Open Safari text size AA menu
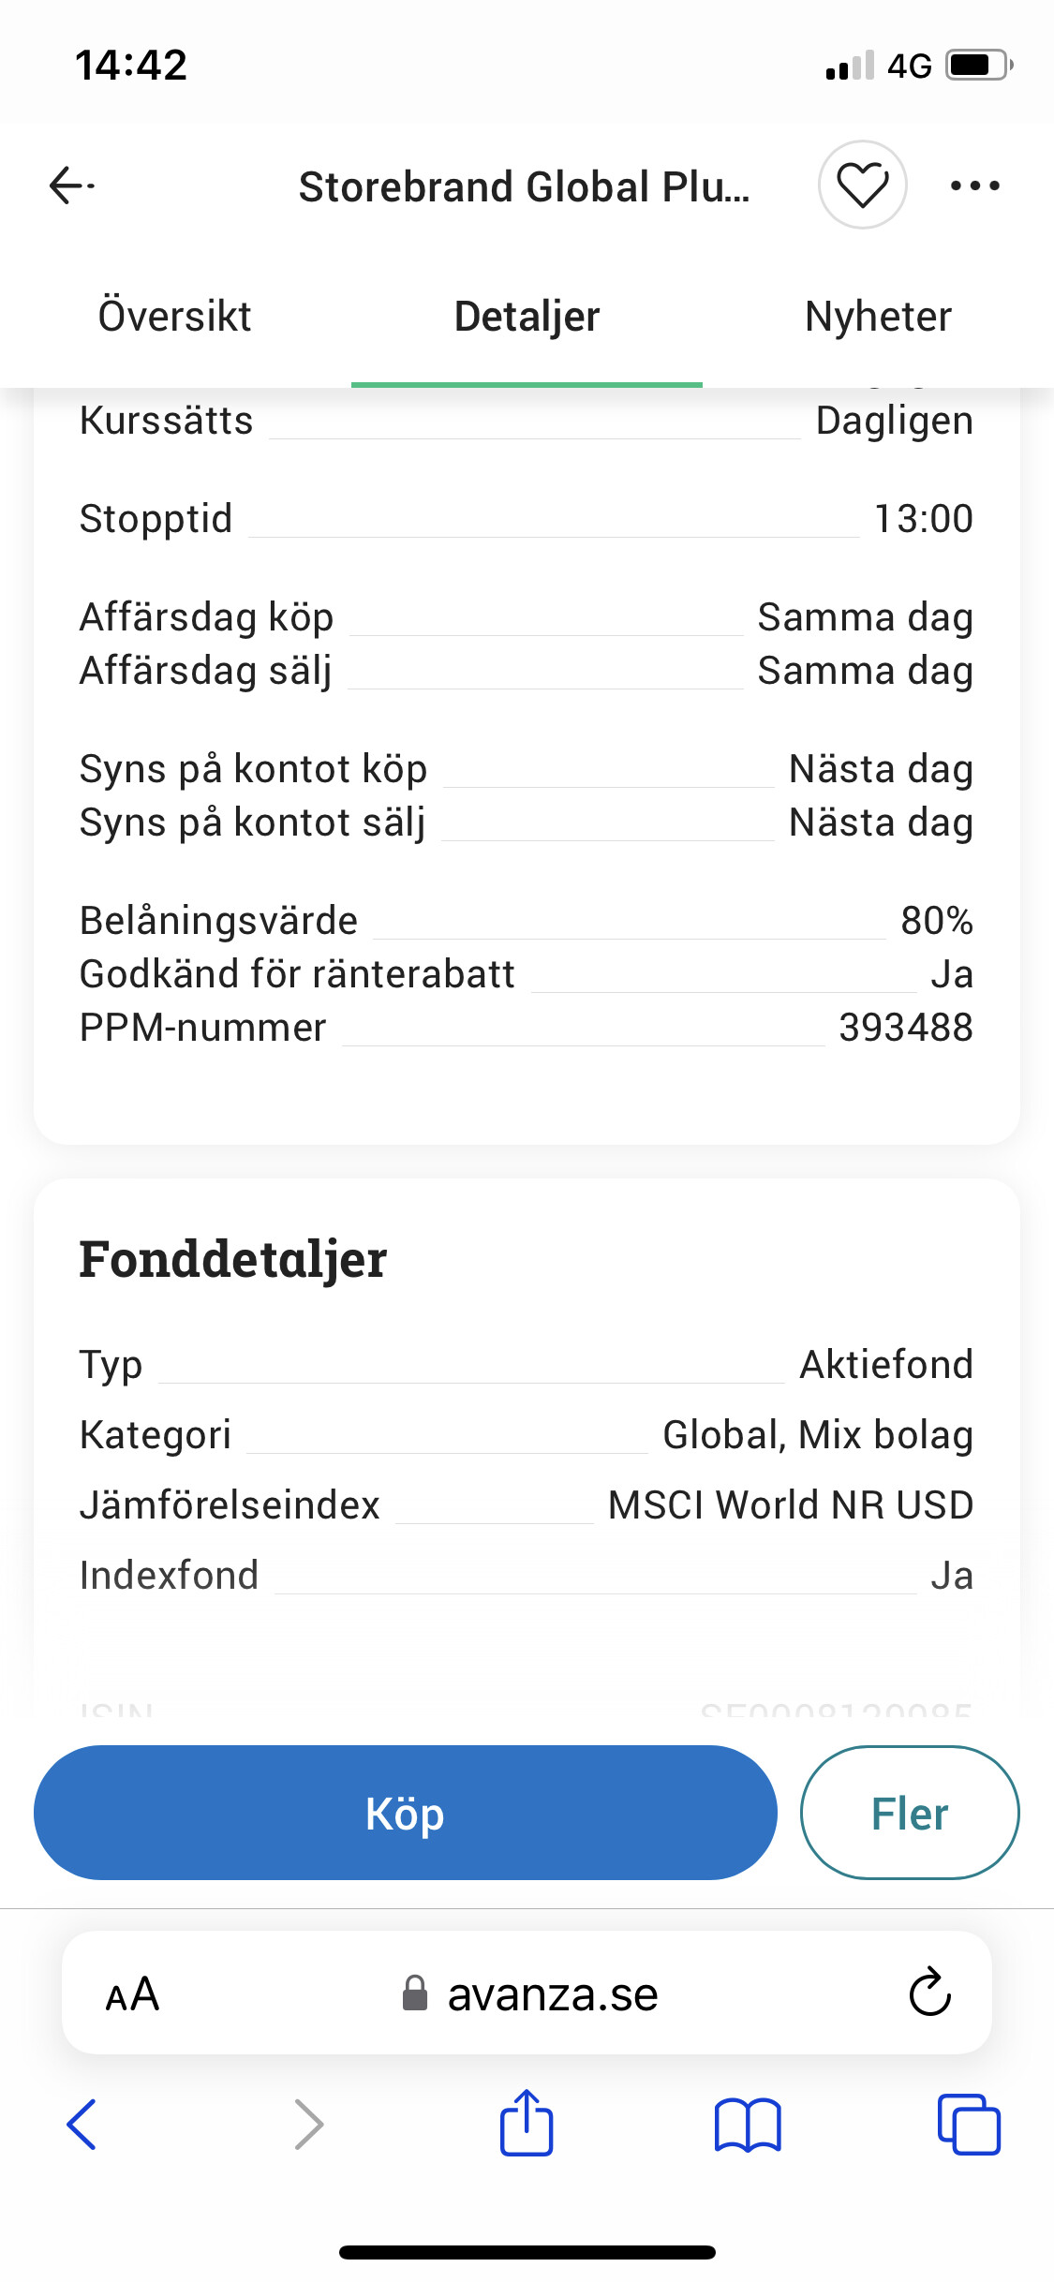 pos(132,1994)
